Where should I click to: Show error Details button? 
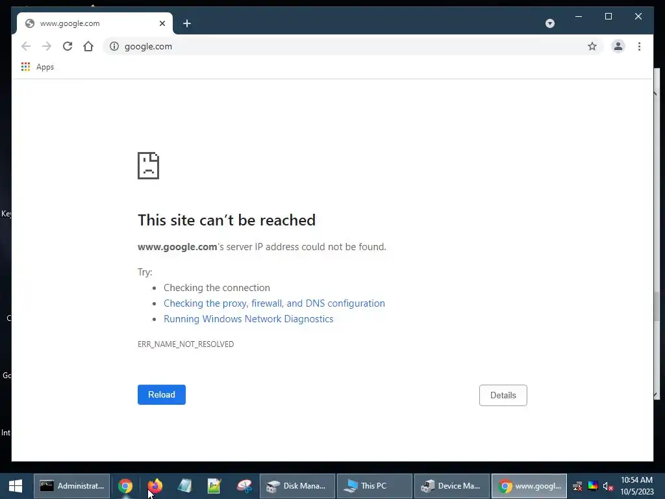(x=503, y=396)
